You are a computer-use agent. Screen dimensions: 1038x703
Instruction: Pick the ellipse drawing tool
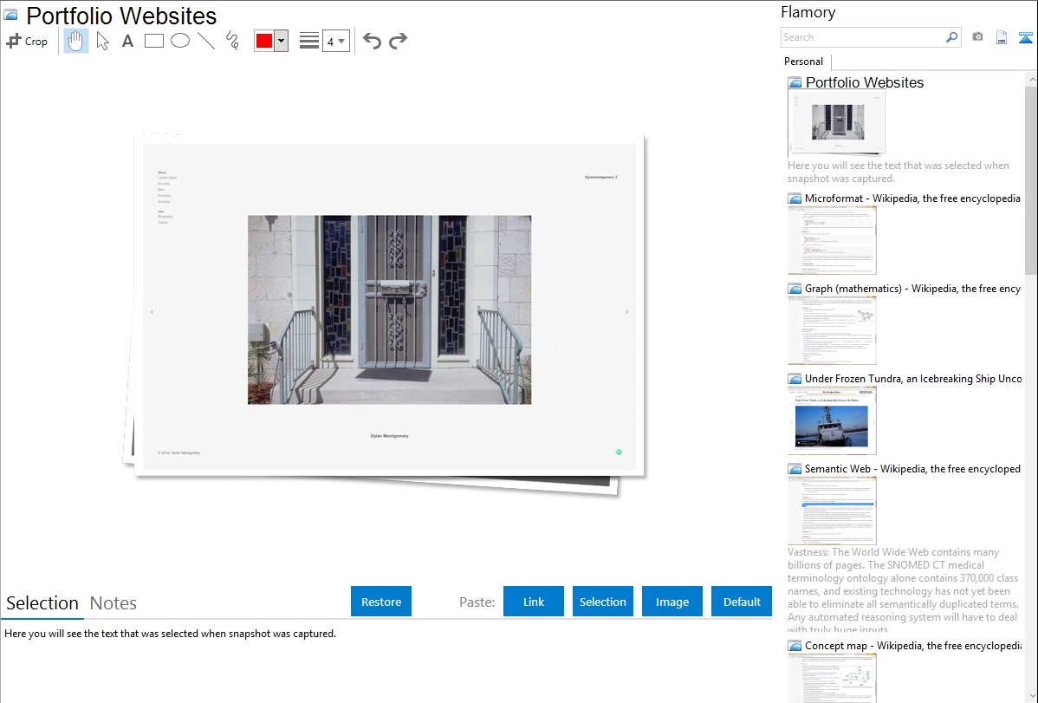point(180,41)
